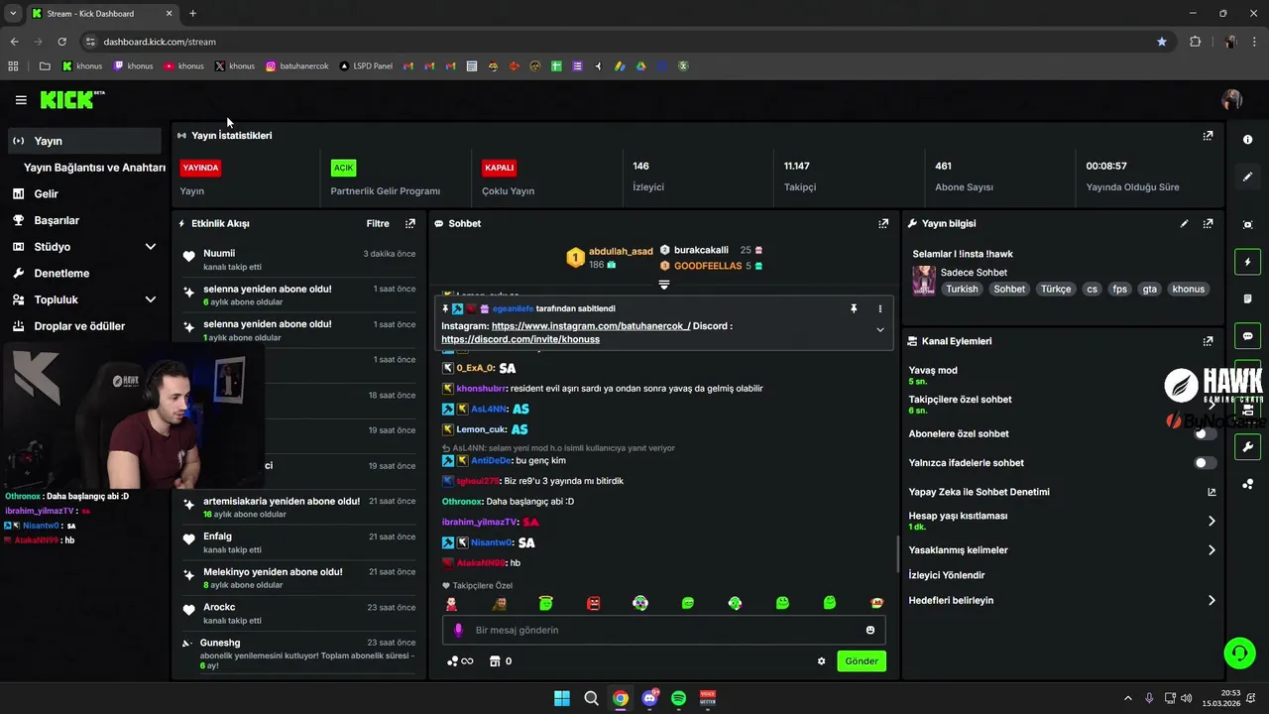This screenshot has height=714, width=1269.
Task: Expand the Topluluk sidebar section
Action: 151,299
